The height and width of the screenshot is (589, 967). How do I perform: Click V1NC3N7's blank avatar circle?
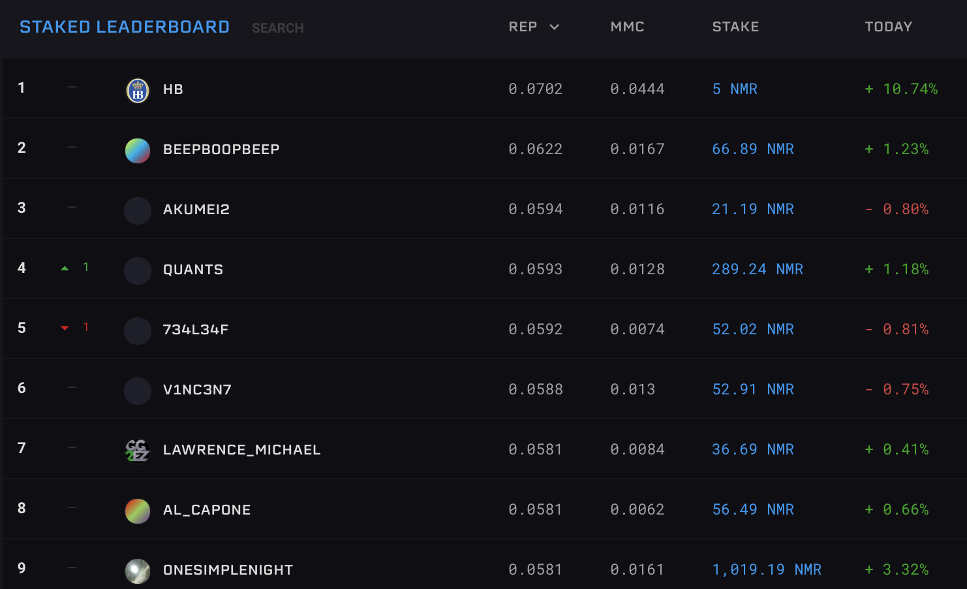(138, 391)
